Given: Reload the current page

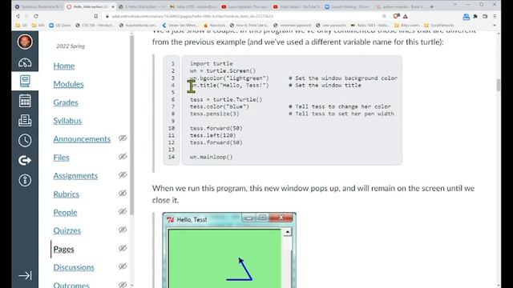Looking at the screenshot, I should point(36,16).
